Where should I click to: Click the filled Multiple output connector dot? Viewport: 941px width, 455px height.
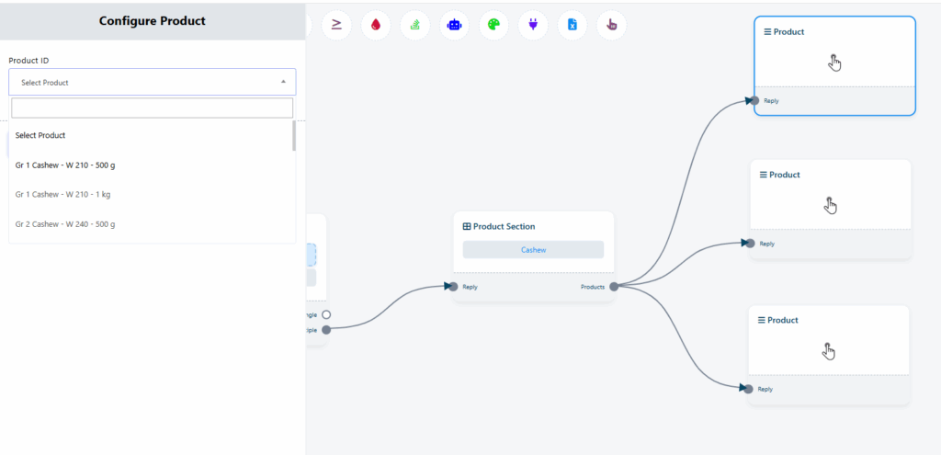pyautogui.click(x=326, y=330)
